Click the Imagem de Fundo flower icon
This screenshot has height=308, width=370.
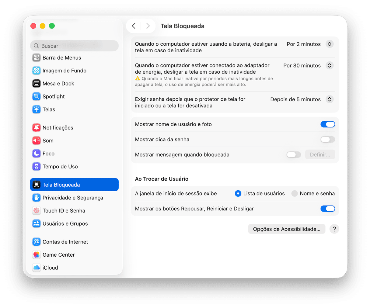pyautogui.click(x=37, y=71)
